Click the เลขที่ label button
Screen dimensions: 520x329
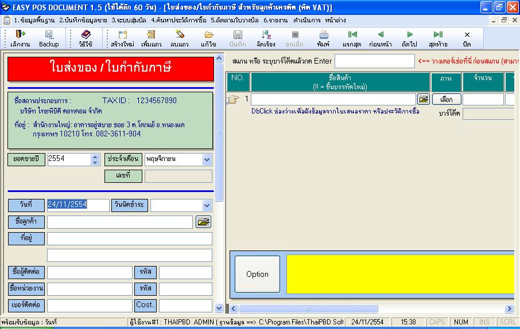(123, 176)
